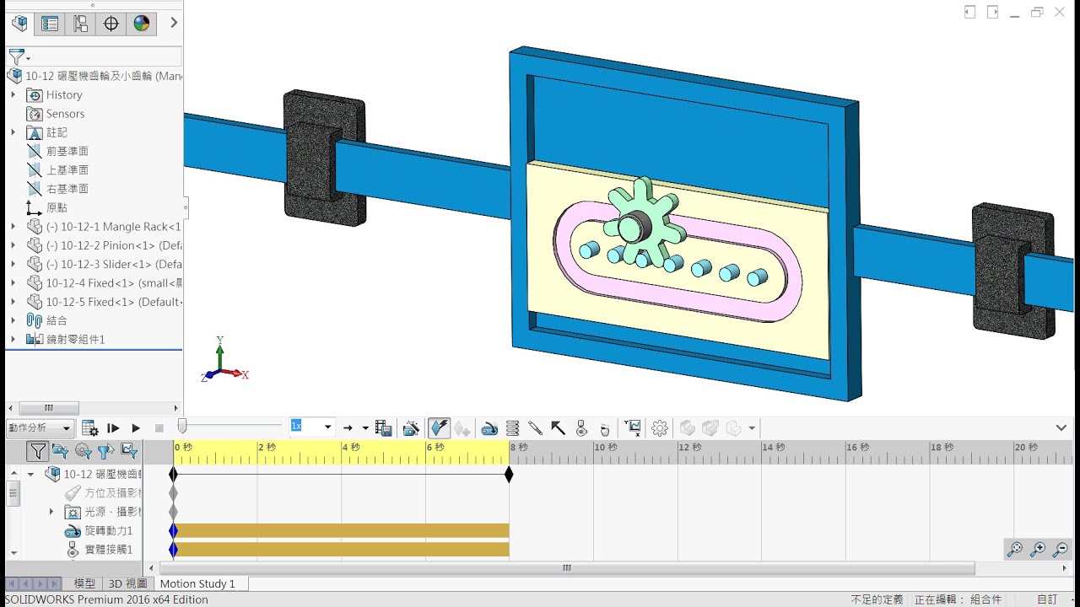Open the FeatureManager design tree tab
This screenshot has height=607, width=1080.
point(19,24)
